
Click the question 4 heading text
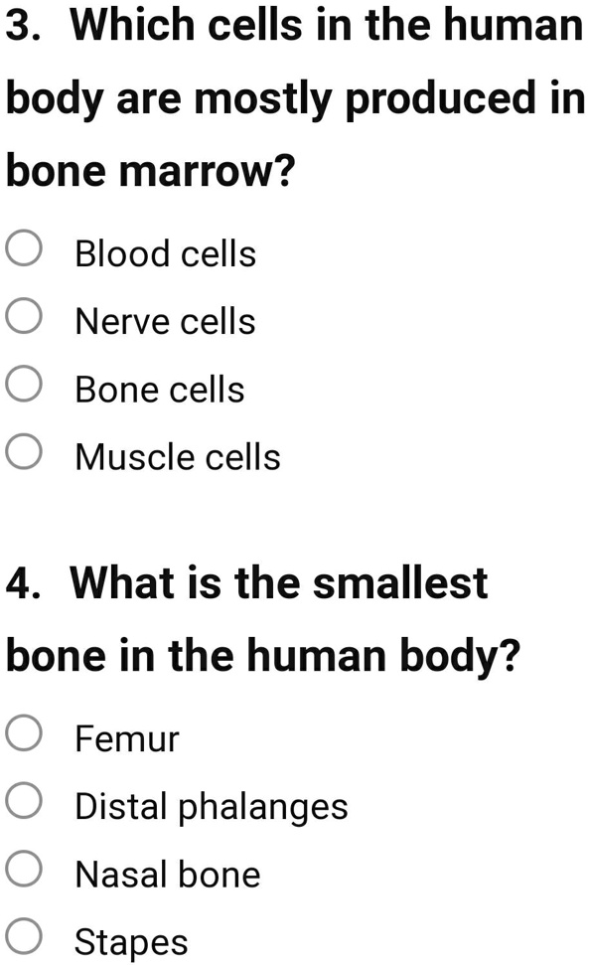[263, 618]
